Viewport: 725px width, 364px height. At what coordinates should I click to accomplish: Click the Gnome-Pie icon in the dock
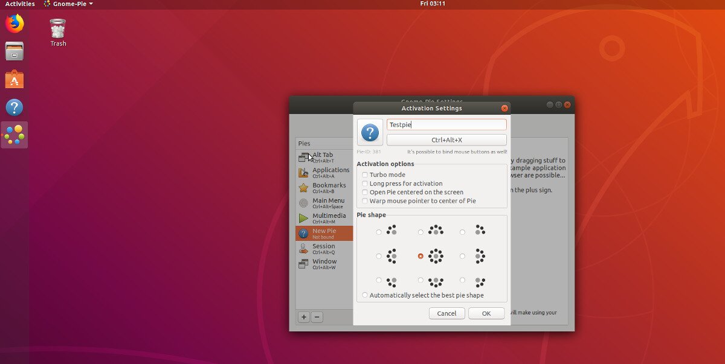coord(14,135)
